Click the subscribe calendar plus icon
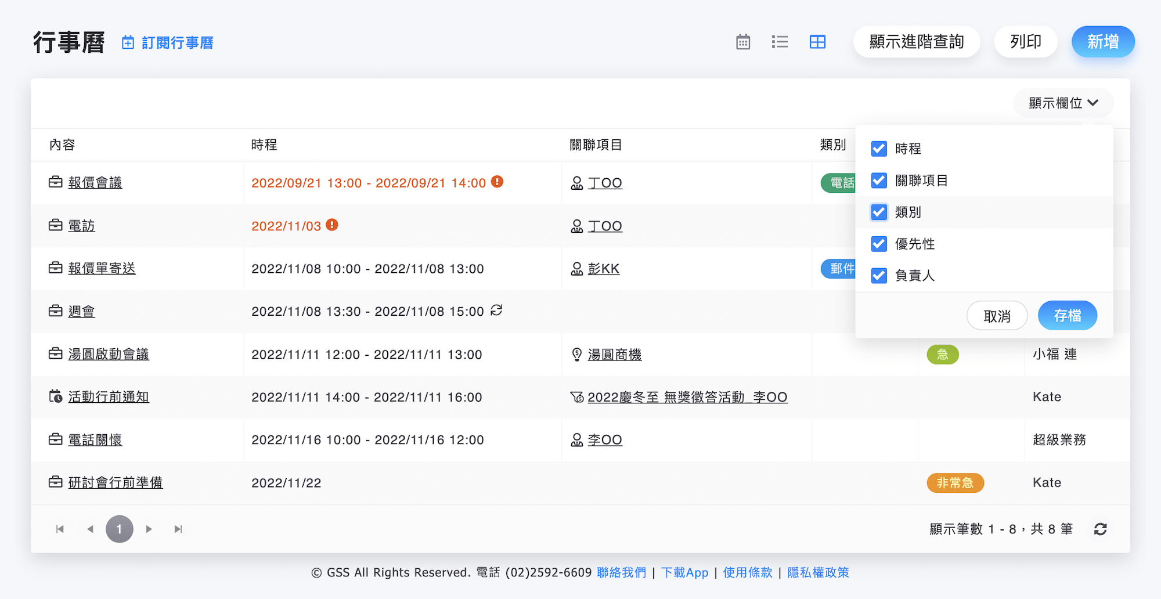 128,42
